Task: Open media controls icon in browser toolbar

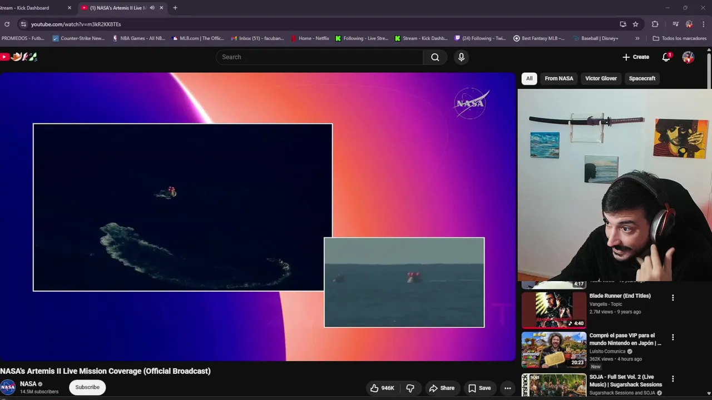Action: pyautogui.click(x=675, y=24)
